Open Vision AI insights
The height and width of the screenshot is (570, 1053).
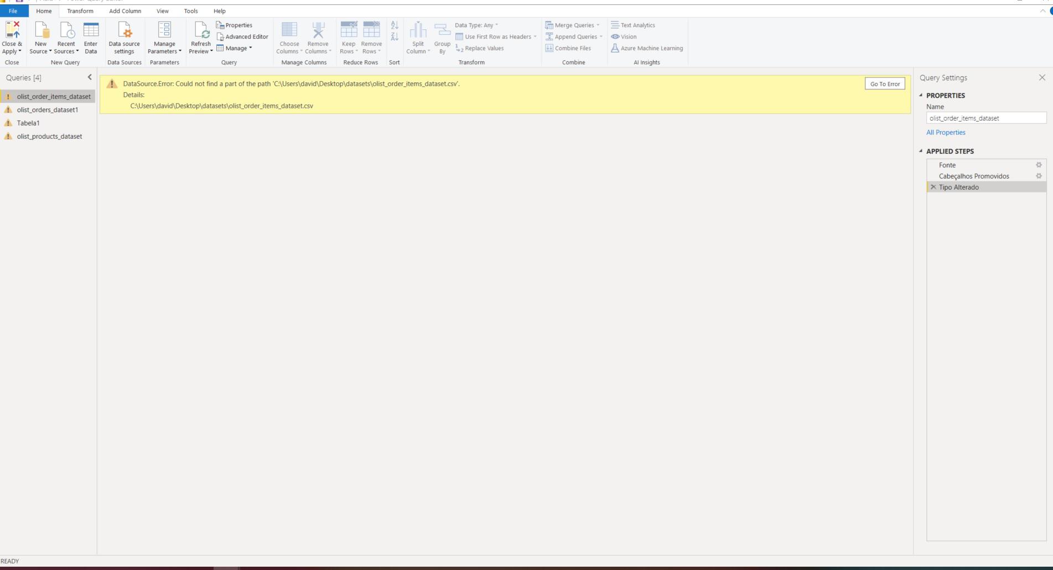pyautogui.click(x=624, y=36)
